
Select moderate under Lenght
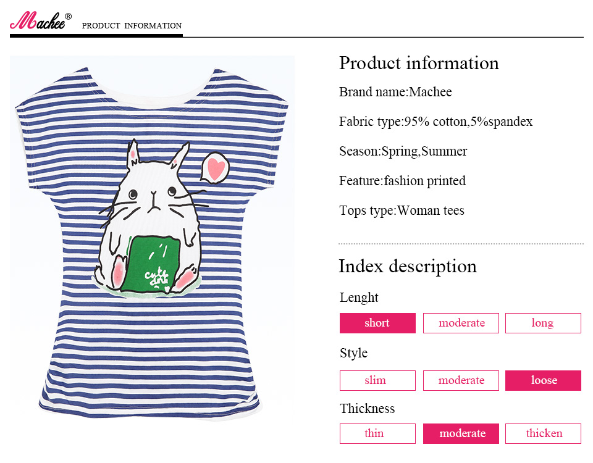coord(461,323)
